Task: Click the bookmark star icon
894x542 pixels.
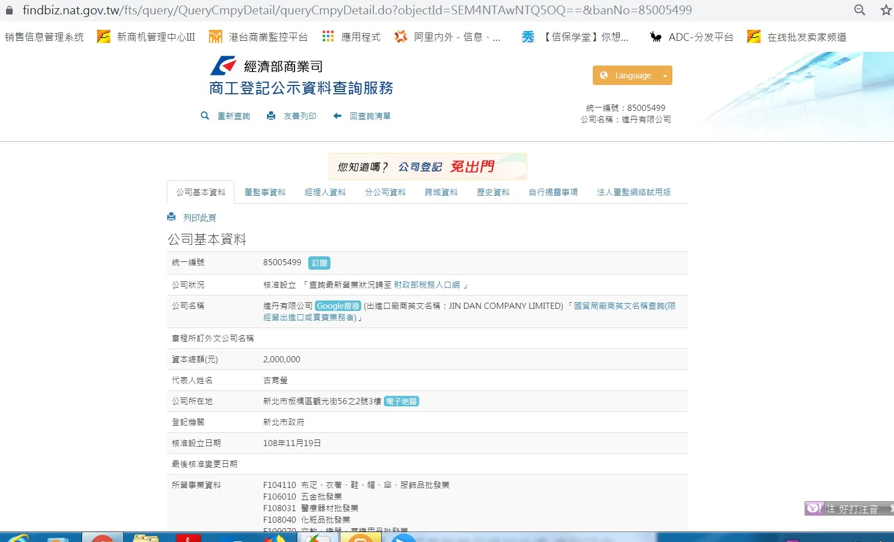Action: pos(886,10)
